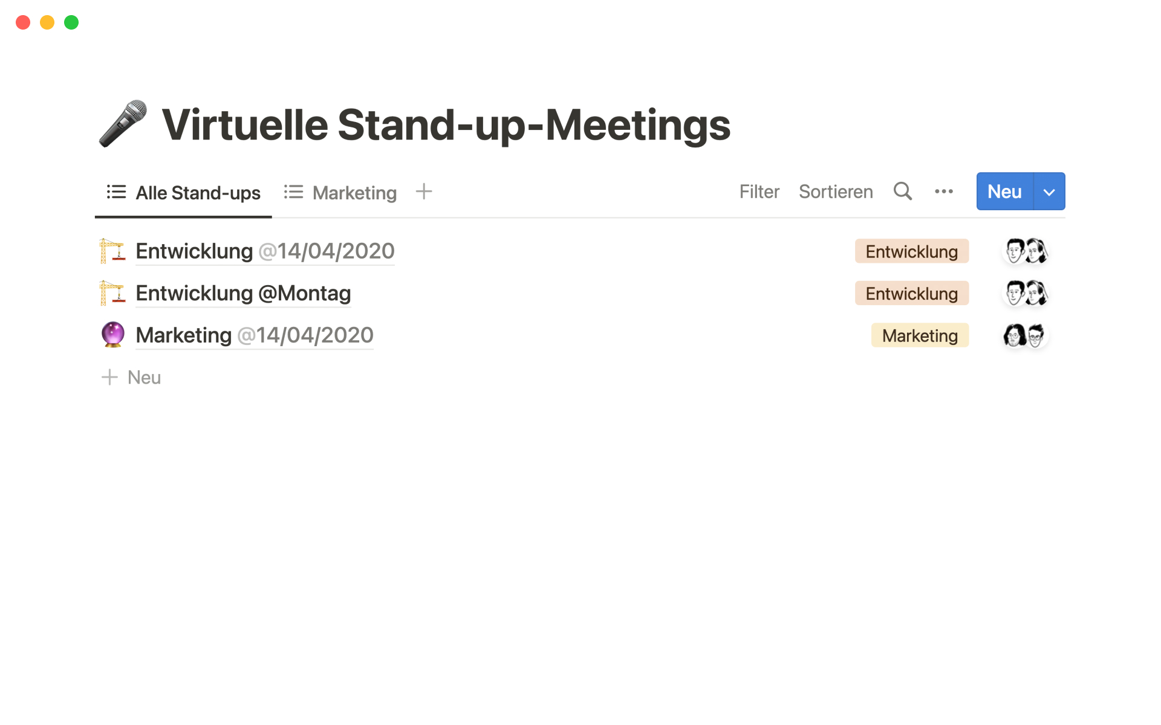
Task: Click the microphone page icon
Action: (x=123, y=124)
